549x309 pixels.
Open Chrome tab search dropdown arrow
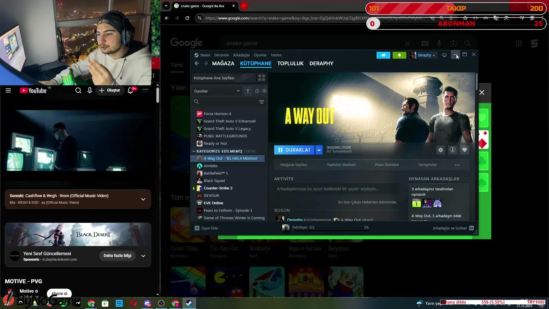[x=166, y=6]
